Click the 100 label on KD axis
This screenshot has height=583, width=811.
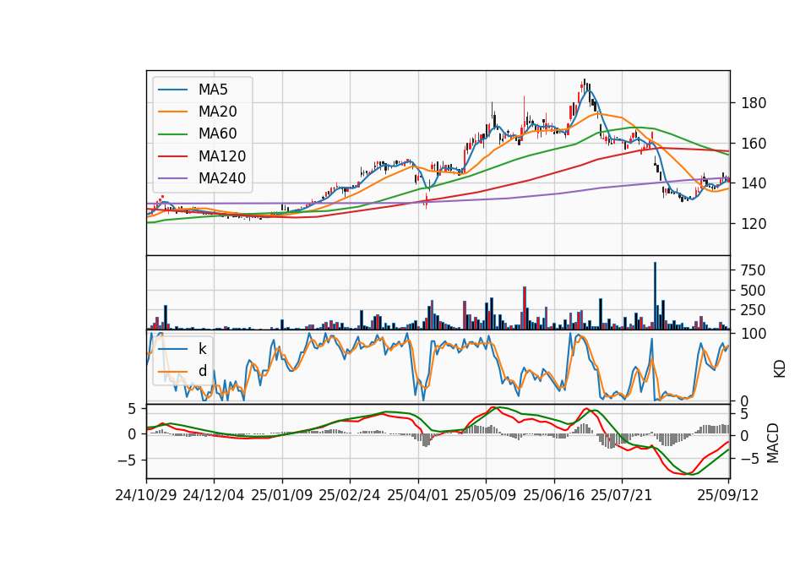[x=754, y=335]
